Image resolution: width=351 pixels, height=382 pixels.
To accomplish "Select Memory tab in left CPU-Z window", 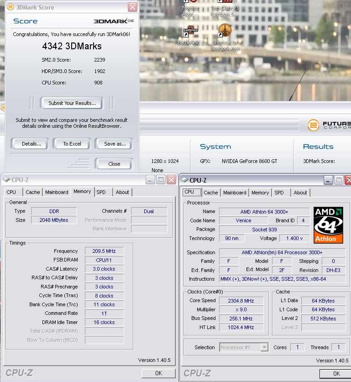I will tap(82, 192).
